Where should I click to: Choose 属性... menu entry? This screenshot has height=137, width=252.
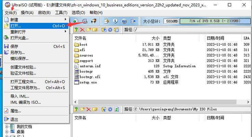pos(36,111)
